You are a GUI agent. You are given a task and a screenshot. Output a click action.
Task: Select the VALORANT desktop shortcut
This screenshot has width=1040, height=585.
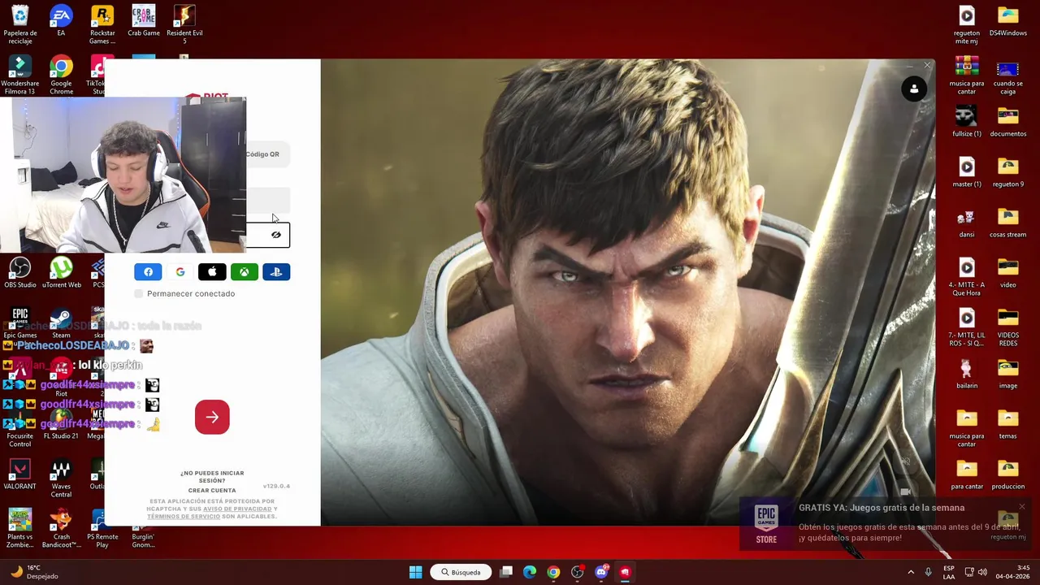[x=19, y=474]
